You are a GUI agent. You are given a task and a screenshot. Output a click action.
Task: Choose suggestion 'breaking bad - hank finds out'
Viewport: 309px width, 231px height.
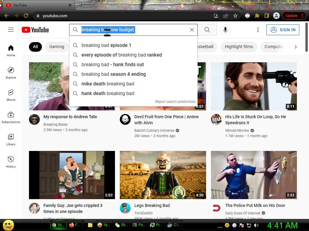pos(133,64)
